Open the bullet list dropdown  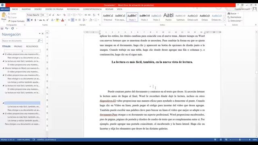[72, 15]
